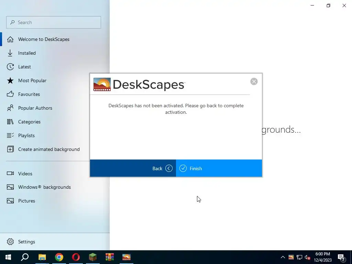Click the clock icon beside Latest
This screenshot has width=352, height=264.
click(x=10, y=67)
